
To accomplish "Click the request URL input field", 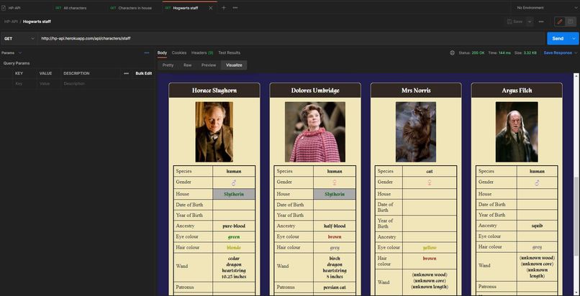I will (291, 38).
